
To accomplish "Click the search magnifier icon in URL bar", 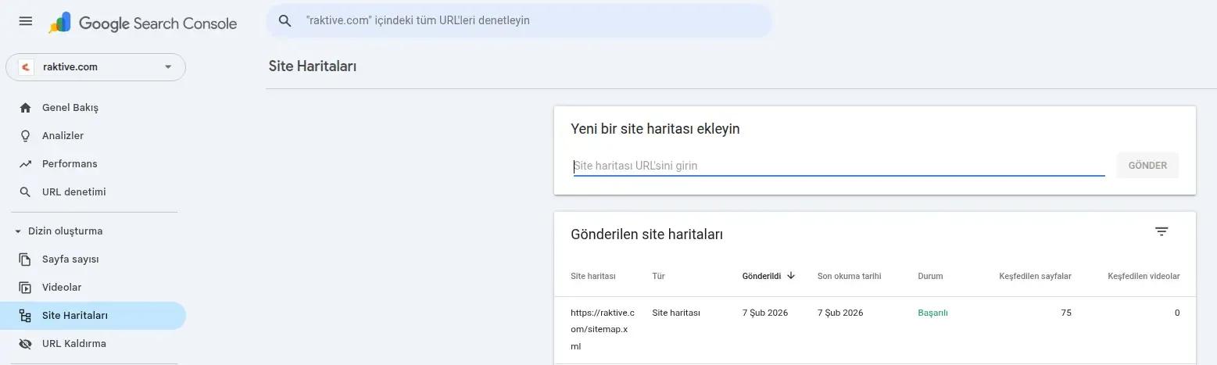I will pyautogui.click(x=285, y=20).
